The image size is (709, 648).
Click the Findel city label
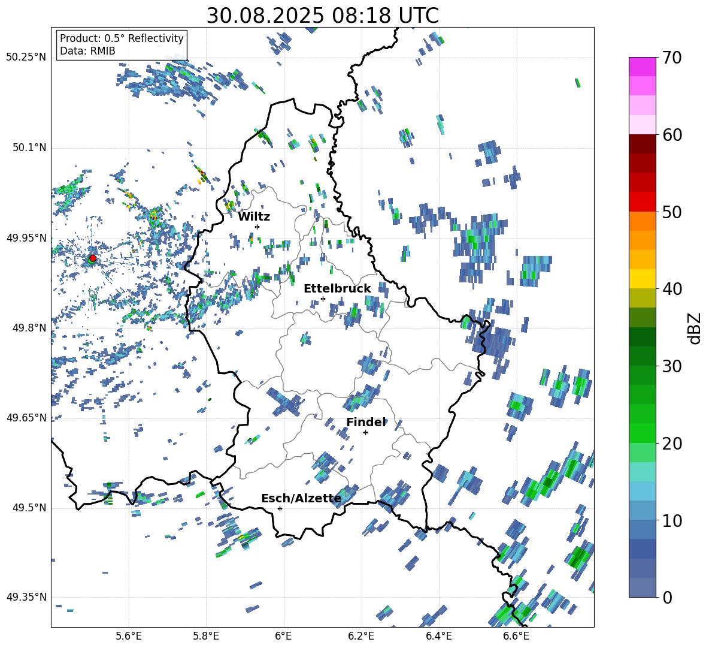pos(366,422)
